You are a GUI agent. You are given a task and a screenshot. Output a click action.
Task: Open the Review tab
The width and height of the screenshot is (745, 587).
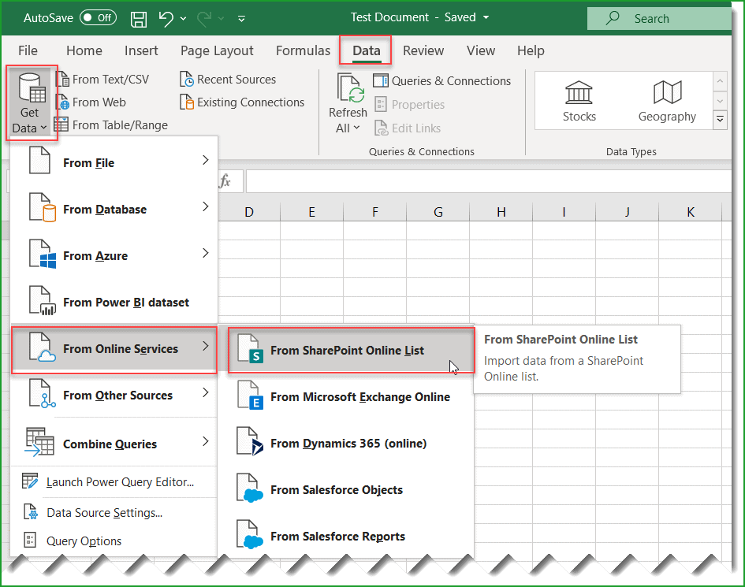point(423,50)
